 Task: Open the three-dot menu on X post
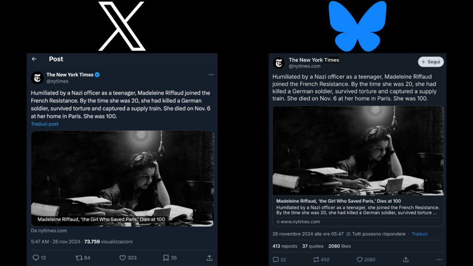point(211,74)
